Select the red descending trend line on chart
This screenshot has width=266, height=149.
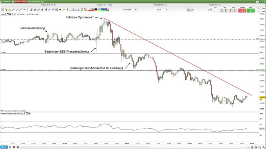(x=177, y=57)
